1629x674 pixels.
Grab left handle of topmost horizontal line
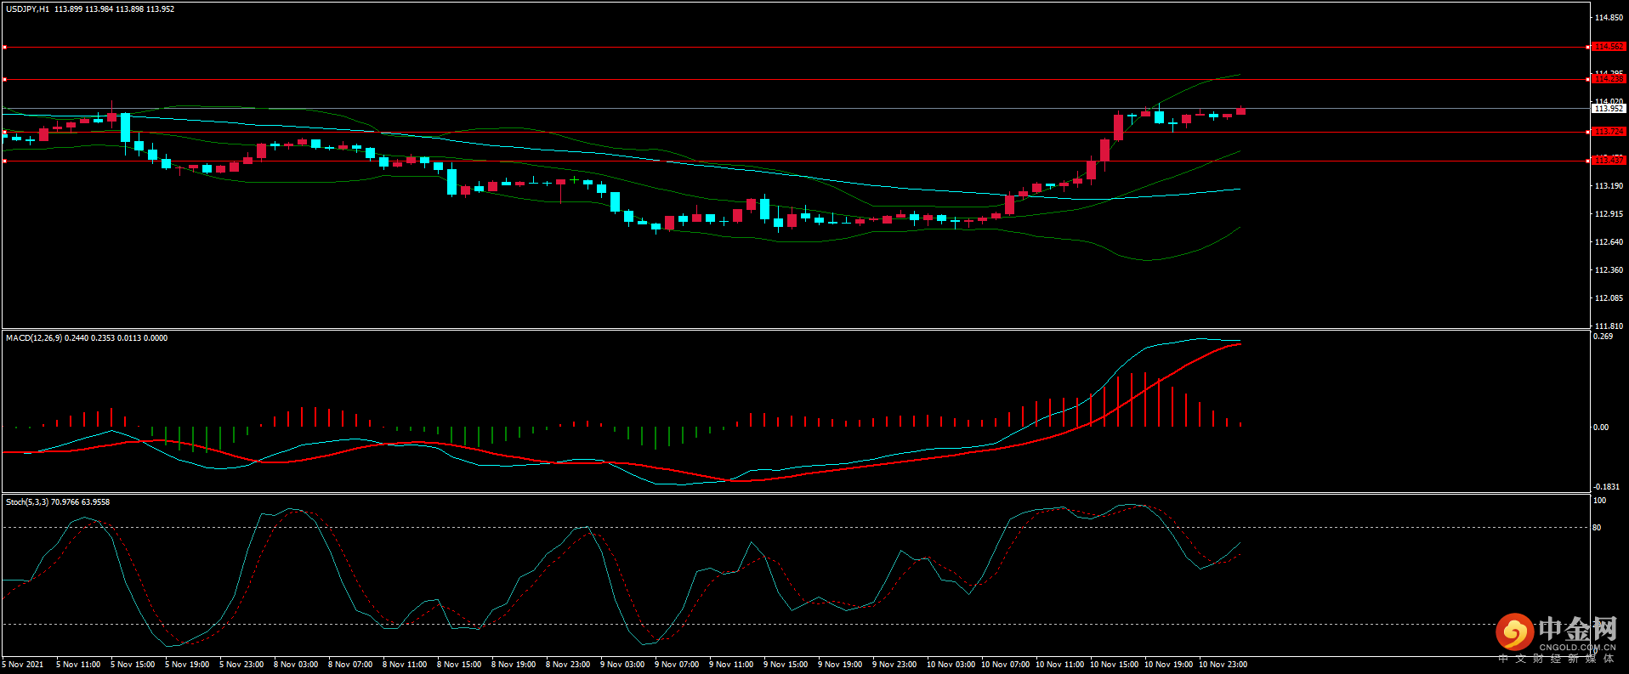[x=4, y=48]
